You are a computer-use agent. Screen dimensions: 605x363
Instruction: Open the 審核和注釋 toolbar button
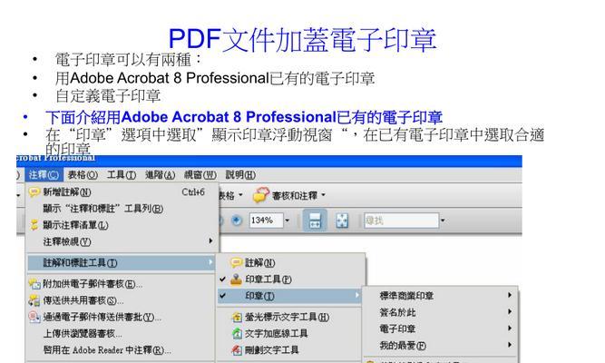point(289,195)
